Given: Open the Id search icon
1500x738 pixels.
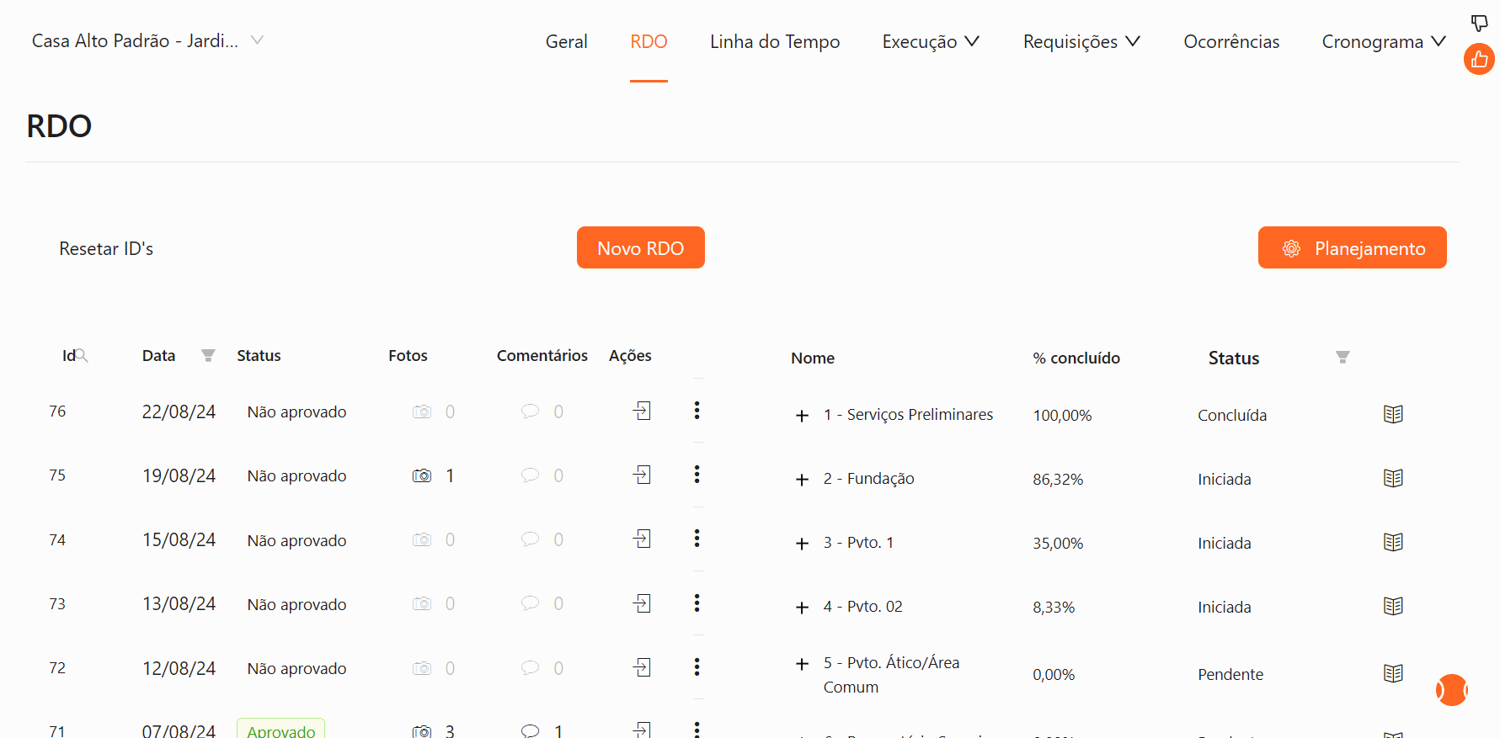Looking at the screenshot, I should click(x=82, y=356).
